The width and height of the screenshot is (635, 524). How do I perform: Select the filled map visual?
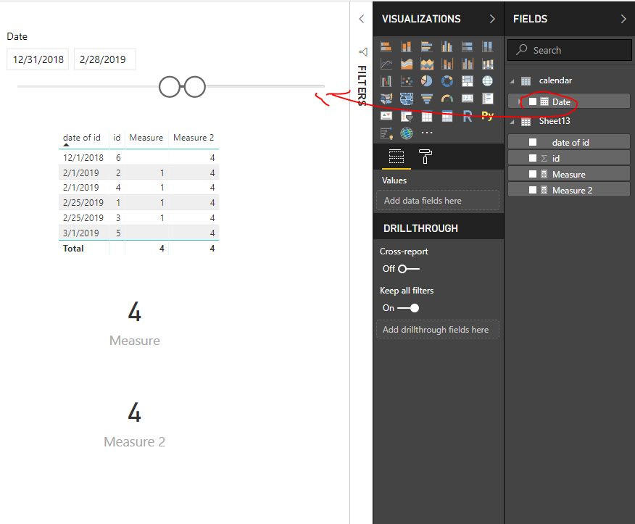(386, 99)
